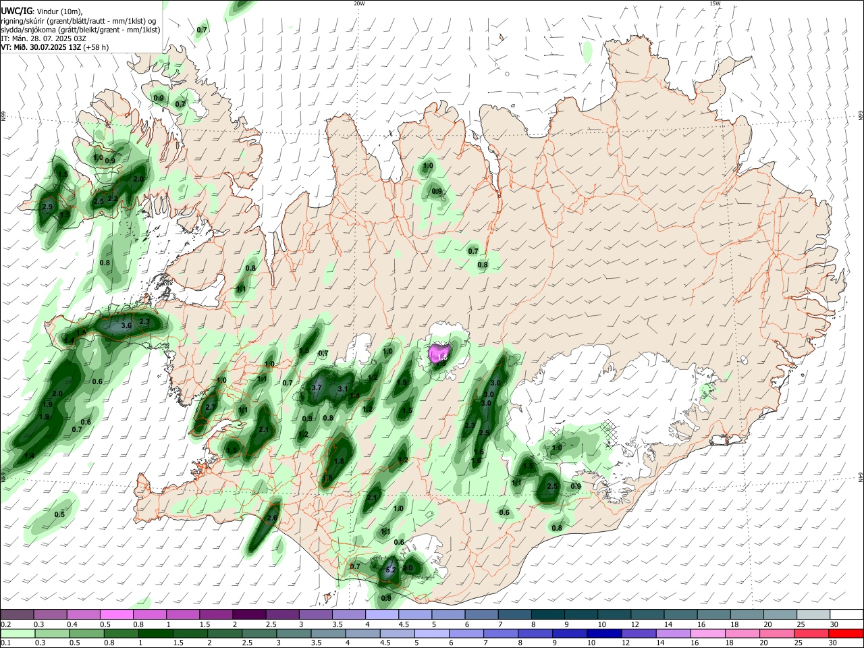Click the '3.1' precipitation value
This screenshot has width=864, height=648.
[x=342, y=389]
